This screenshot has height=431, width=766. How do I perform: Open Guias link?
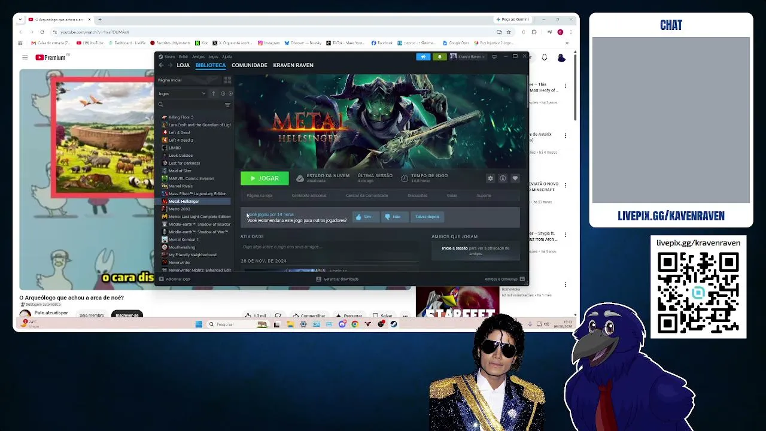[x=452, y=196]
